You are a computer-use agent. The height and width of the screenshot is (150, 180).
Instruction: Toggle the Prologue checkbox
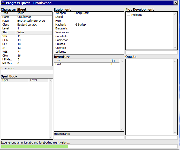pos(128,14)
